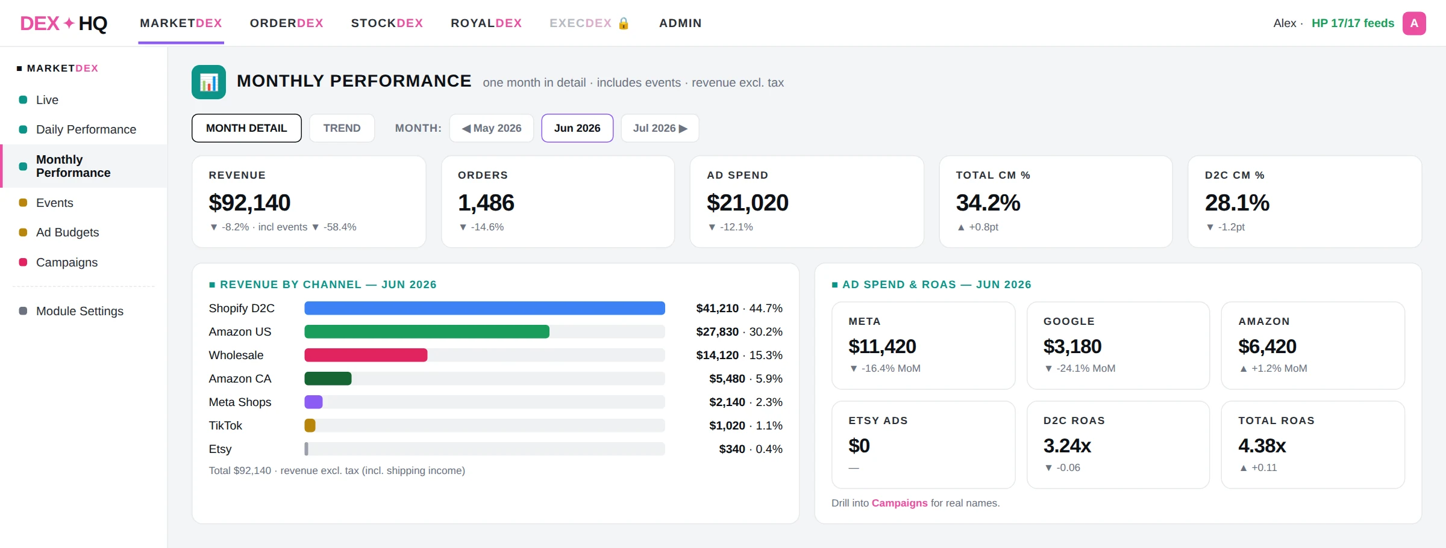This screenshot has width=1446, height=548.
Task: Click the D2C ROAS 3.24x card
Action: (x=1118, y=445)
